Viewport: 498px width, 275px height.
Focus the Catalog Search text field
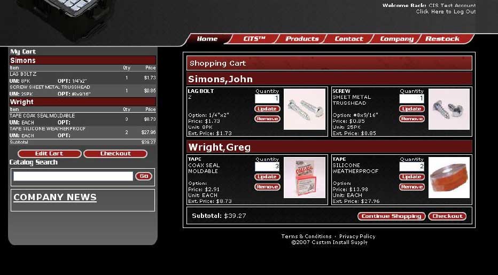73,176
